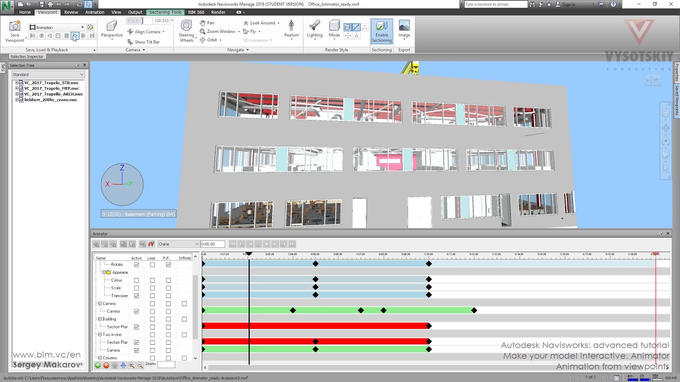Choose the Orbit tool

(210, 40)
